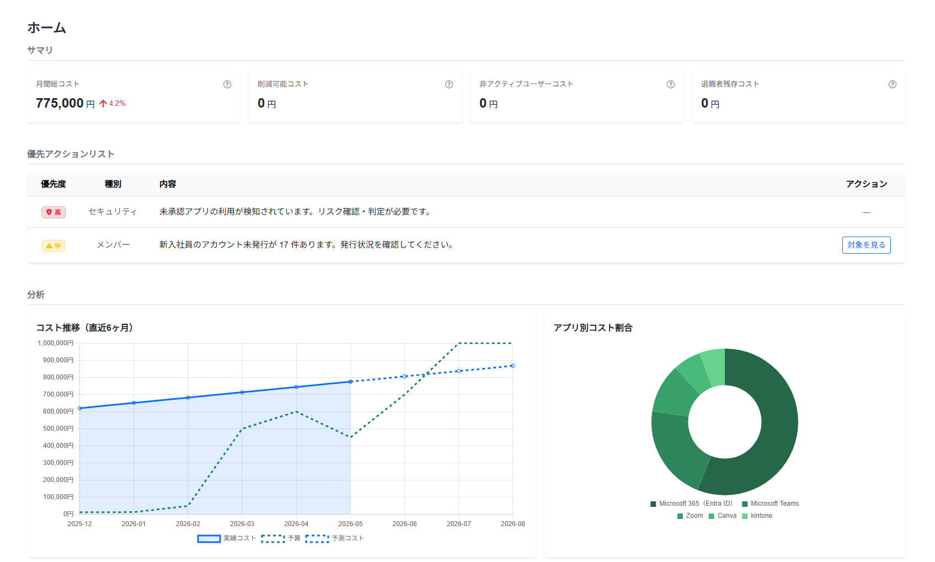Viewport: 935px width, 562px height.
Task: Click the 1,000,000円 y-axis label
Action: tap(56, 343)
